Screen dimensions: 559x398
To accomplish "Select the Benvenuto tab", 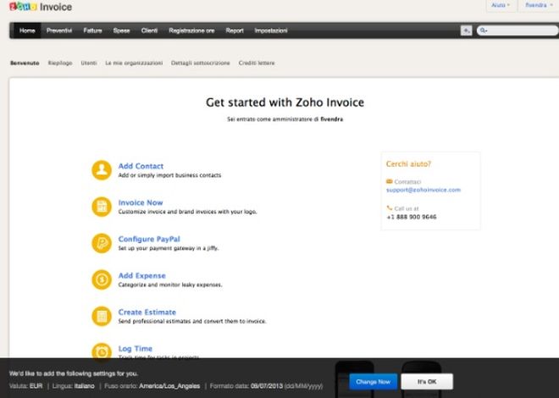I will pyautogui.click(x=25, y=63).
